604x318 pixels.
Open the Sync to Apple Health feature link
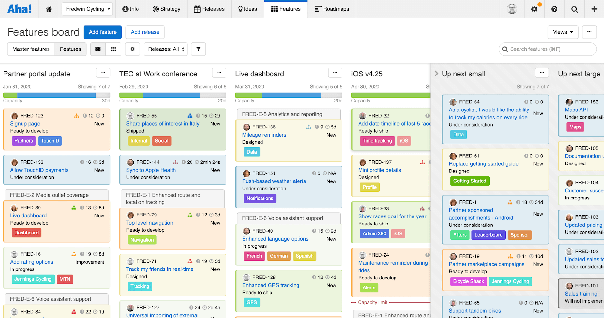pyautogui.click(x=151, y=170)
